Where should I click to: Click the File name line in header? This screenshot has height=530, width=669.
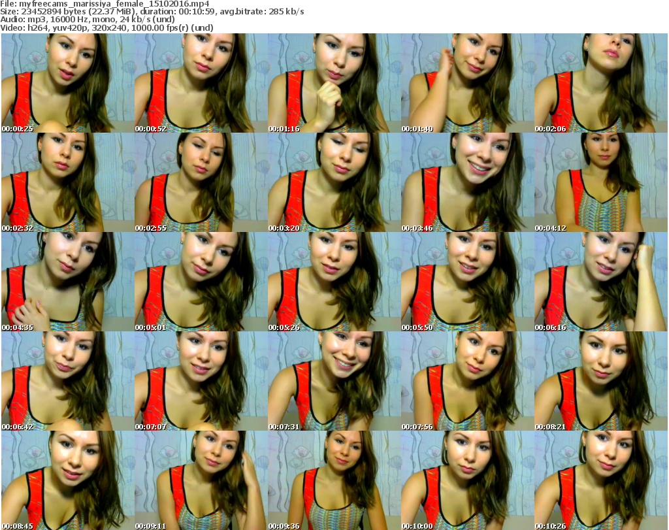pos(105,4)
